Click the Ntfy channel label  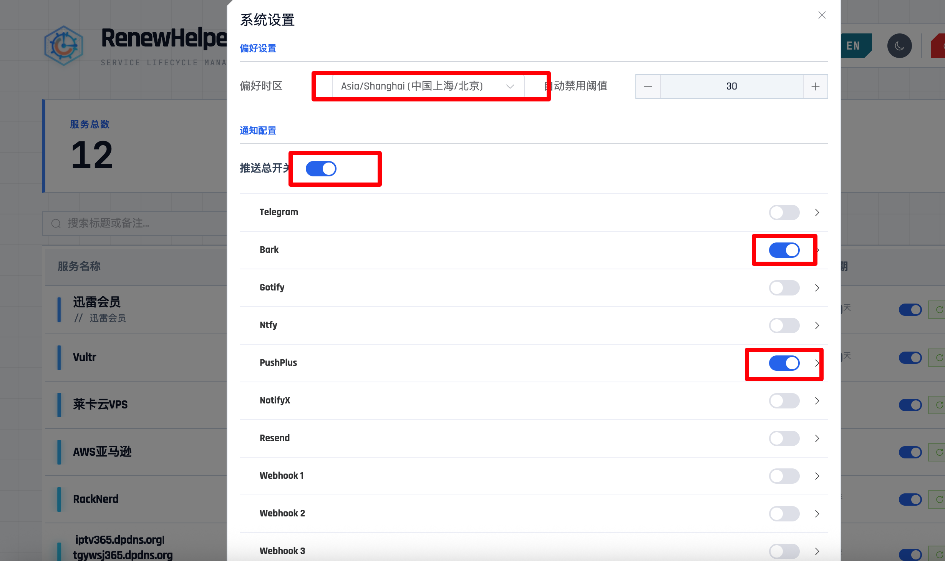click(x=268, y=325)
